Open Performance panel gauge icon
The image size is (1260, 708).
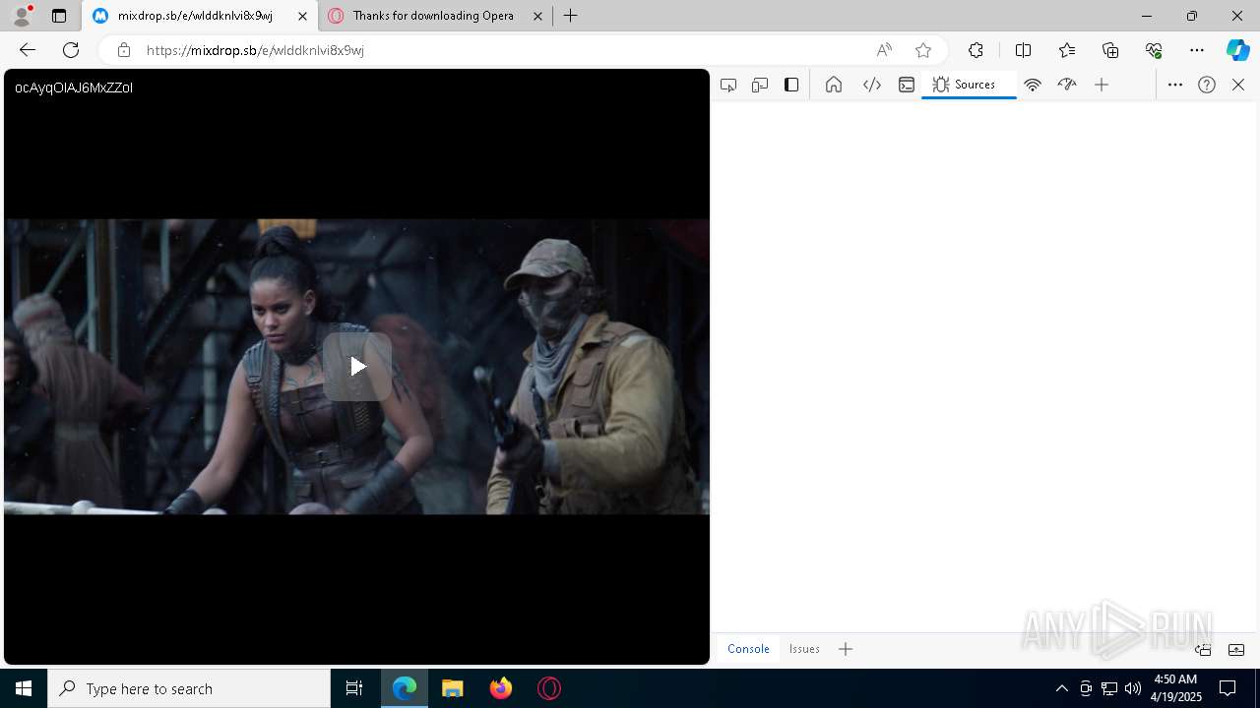tap(1067, 85)
